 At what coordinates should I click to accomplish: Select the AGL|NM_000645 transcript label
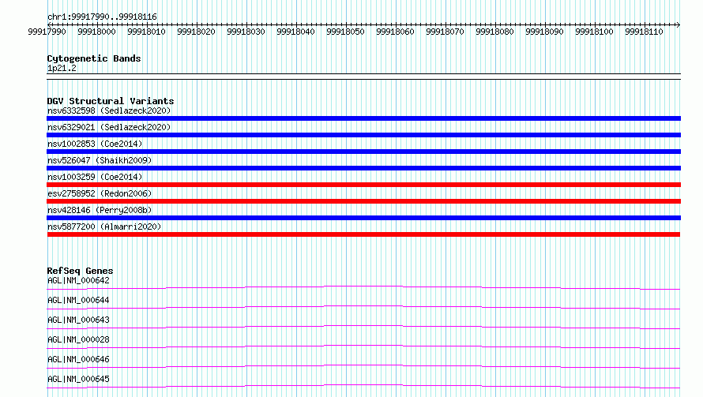pyautogui.click(x=78, y=379)
